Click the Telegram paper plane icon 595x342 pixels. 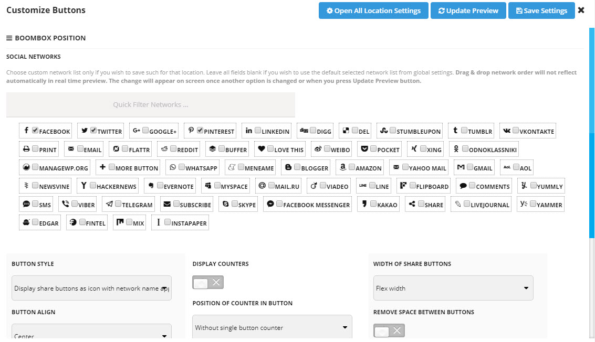pyautogui.click(x=109, y=204)
